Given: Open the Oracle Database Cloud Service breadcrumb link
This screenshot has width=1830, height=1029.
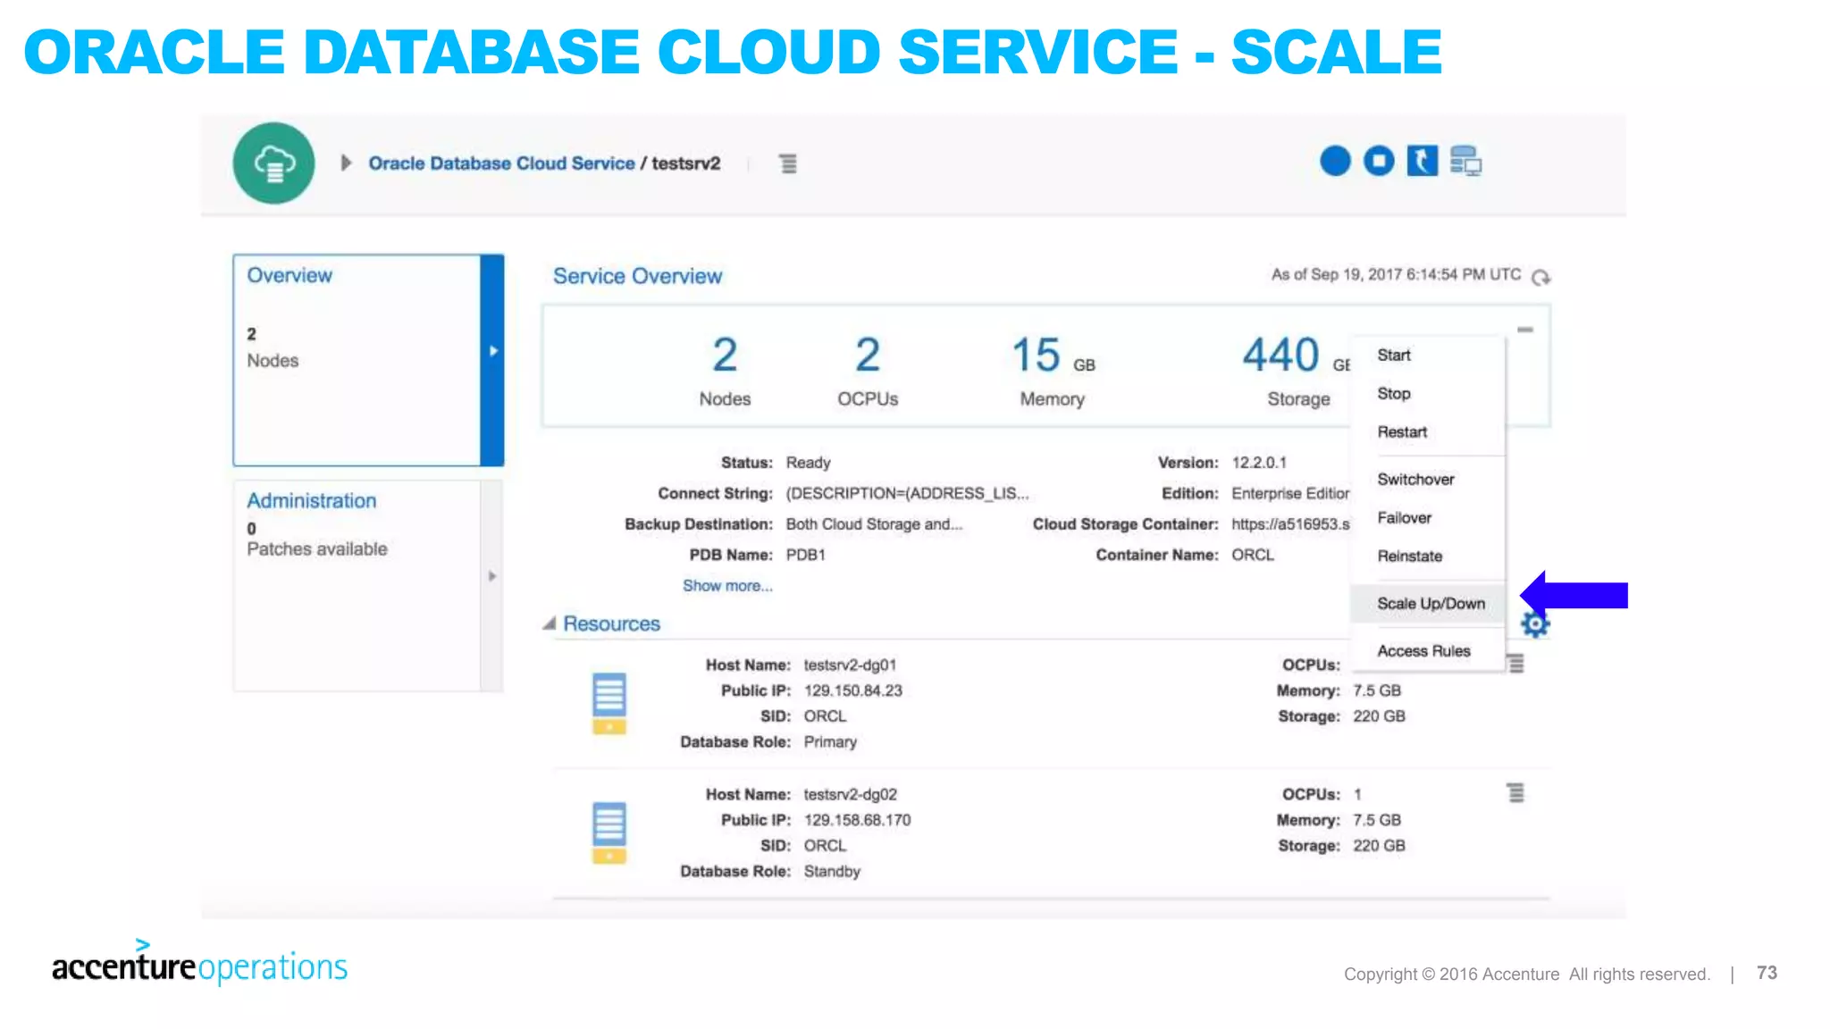Looking at the screenshot, I should pyautogui.click(x=501, y=163).
